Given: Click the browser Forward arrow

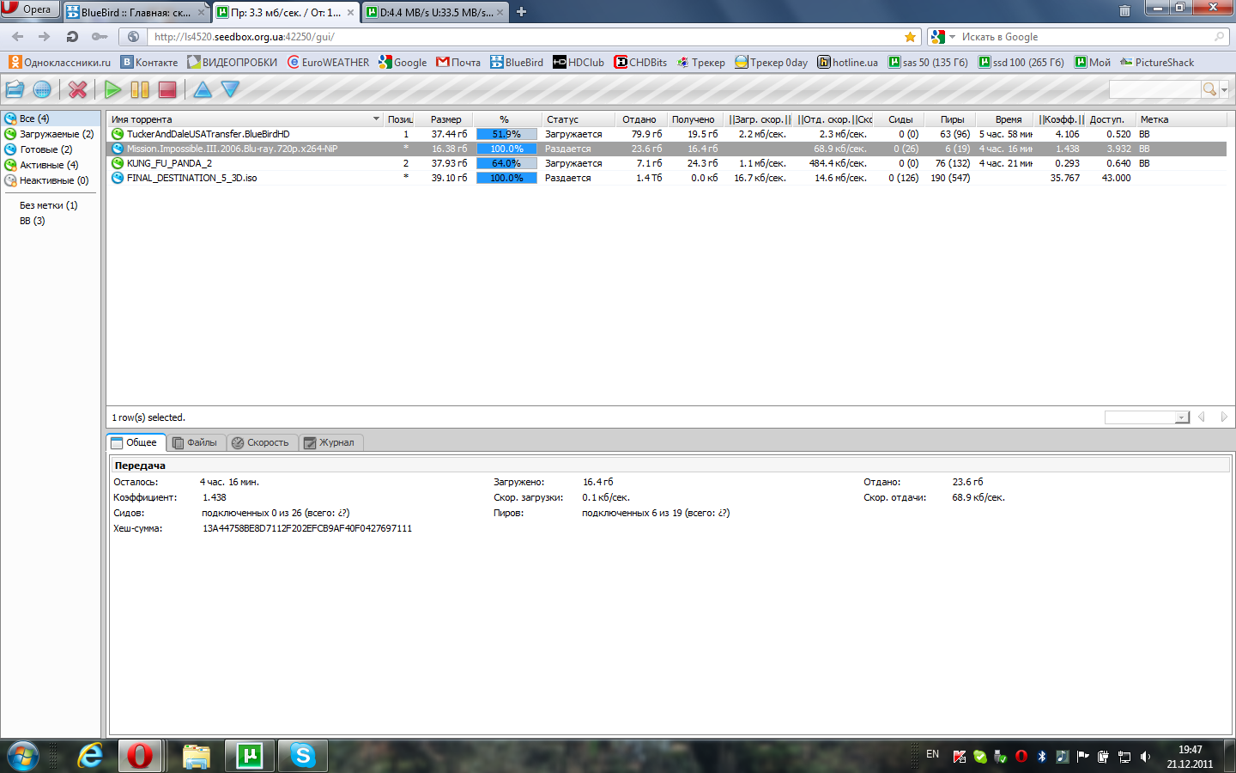Looking at the screenshot, I should [45, 37].
